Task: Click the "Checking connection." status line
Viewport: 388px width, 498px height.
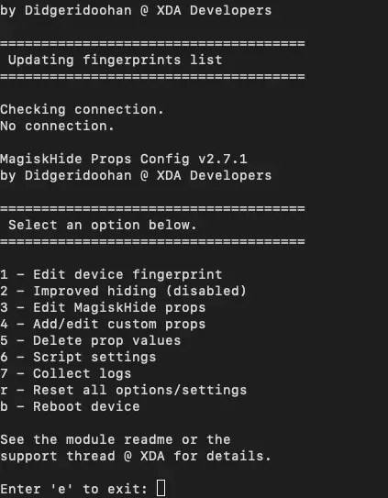Action: point(82,110)
